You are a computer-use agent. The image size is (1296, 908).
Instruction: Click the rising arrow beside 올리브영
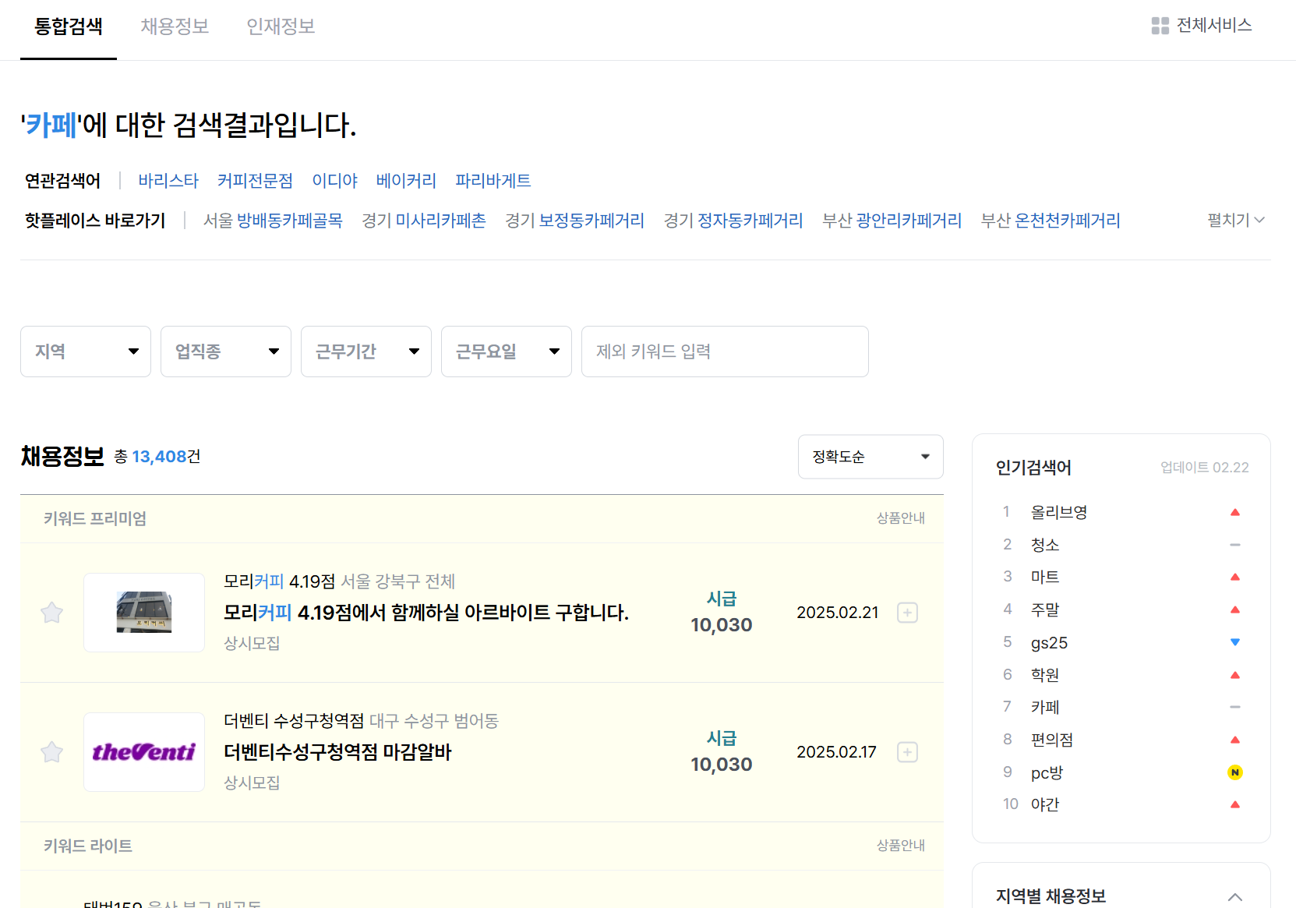tap(1234, 512)
